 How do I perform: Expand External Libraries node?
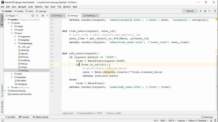point(5,91)
